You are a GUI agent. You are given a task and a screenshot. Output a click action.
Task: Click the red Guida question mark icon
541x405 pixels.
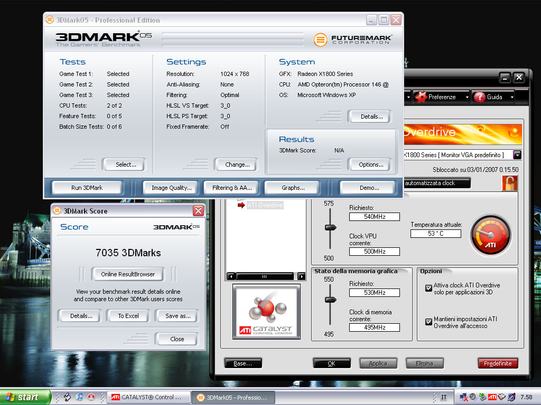(x=480, y=97)
